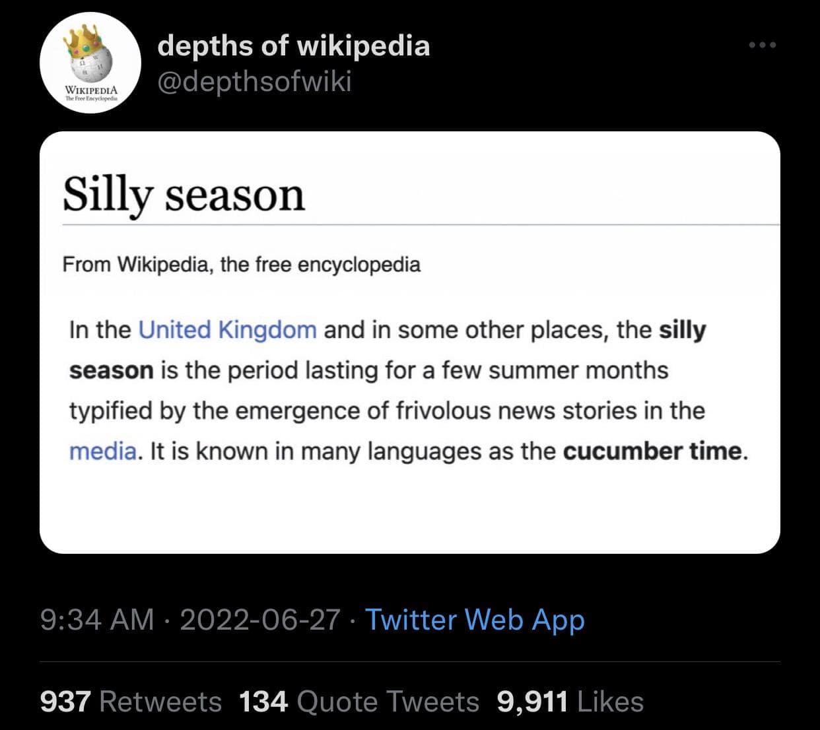Click the @depthsofwiki handle
The height and width of the screenshot is (730, 820).
pyautogui.click(x=254, y=82)
